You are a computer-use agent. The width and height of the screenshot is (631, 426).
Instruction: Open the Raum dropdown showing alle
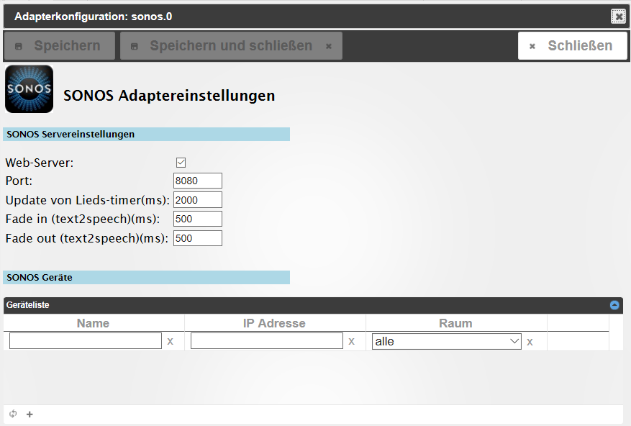tap(446, 342)
